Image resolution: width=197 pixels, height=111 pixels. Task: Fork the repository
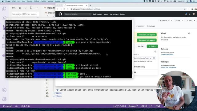[189, 20]
